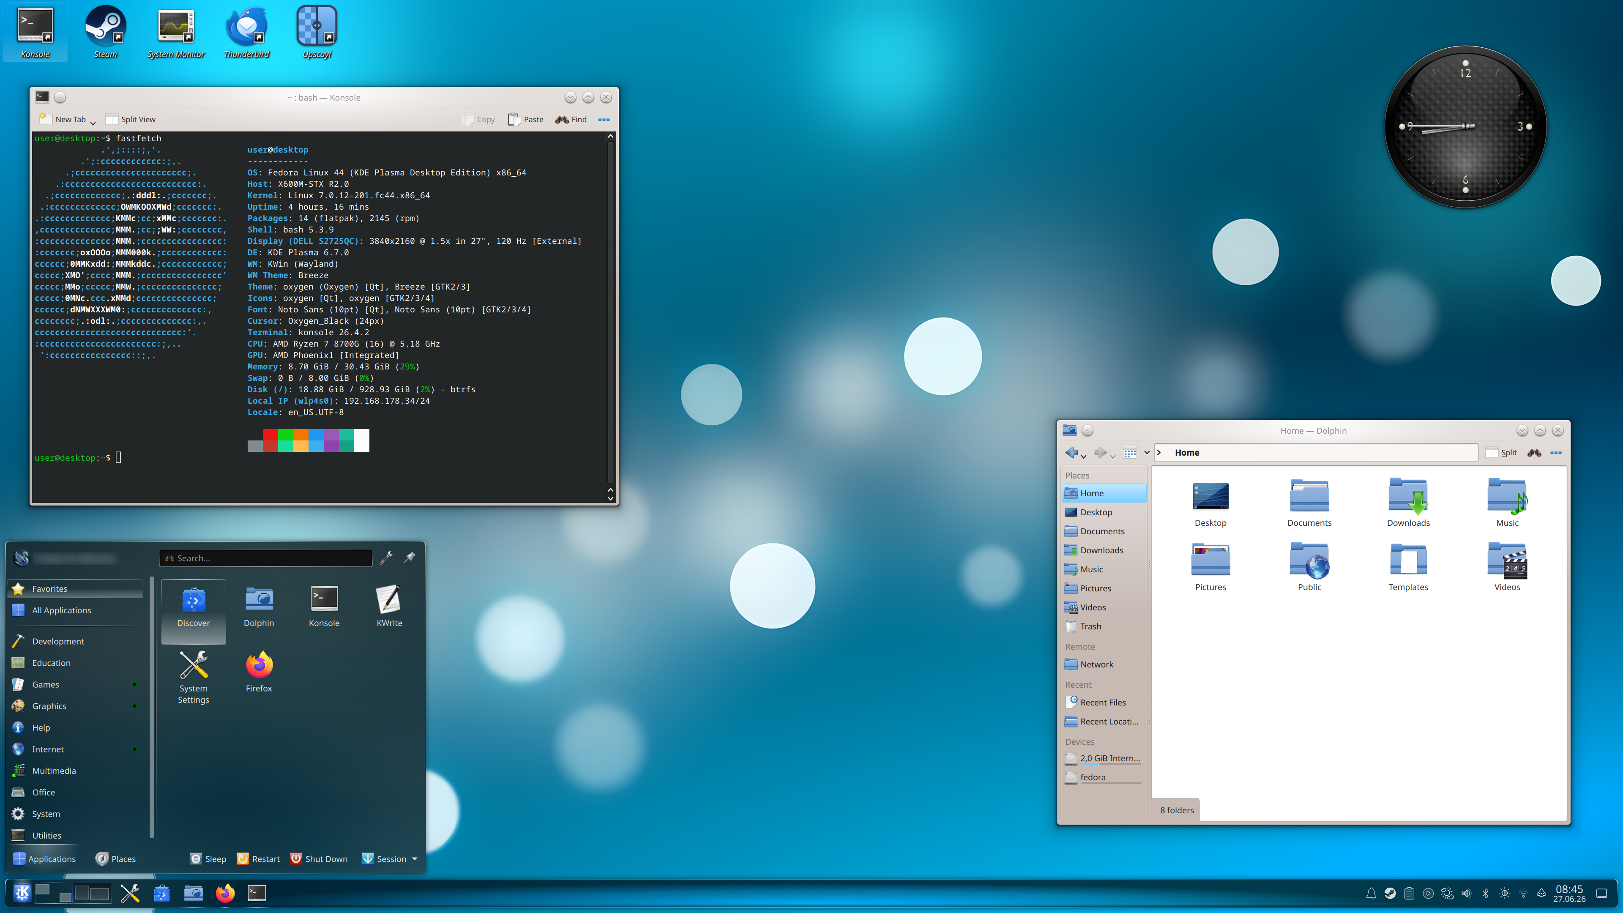Open Dolphin view mode dropdown arrow
Screen dimensions: 1623x913
[1147, 452]
